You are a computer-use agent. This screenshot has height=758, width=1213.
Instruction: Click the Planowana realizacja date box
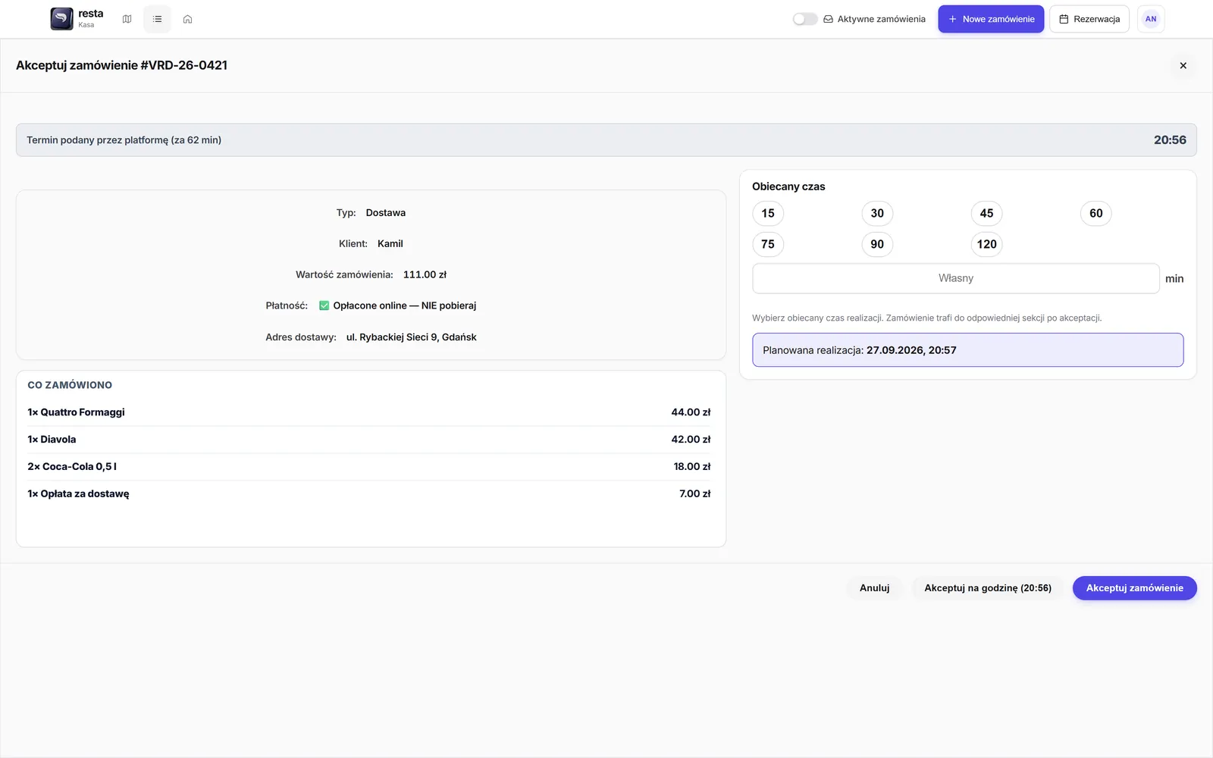click(967, 350)
